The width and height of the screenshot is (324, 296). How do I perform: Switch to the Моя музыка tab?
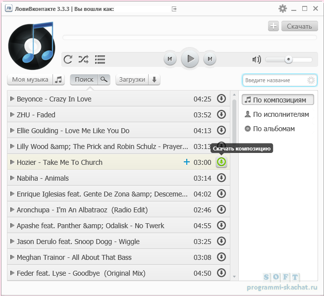pyautogui.click(x=30, y=80)
